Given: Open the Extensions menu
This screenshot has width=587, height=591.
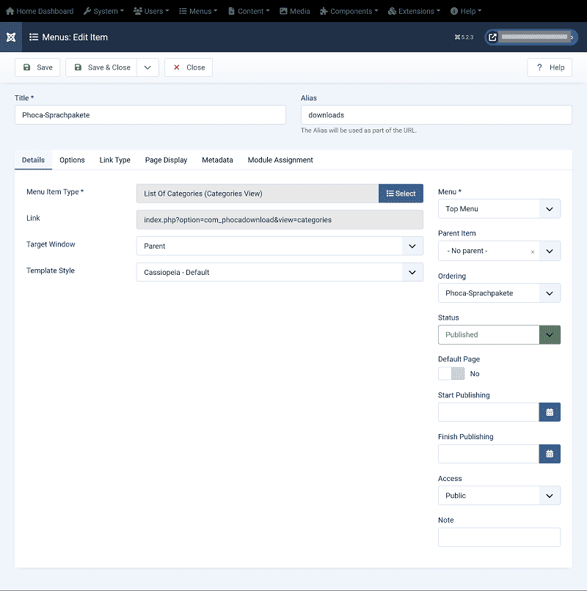Looking at the screenshot, I should tap(414, 11).
